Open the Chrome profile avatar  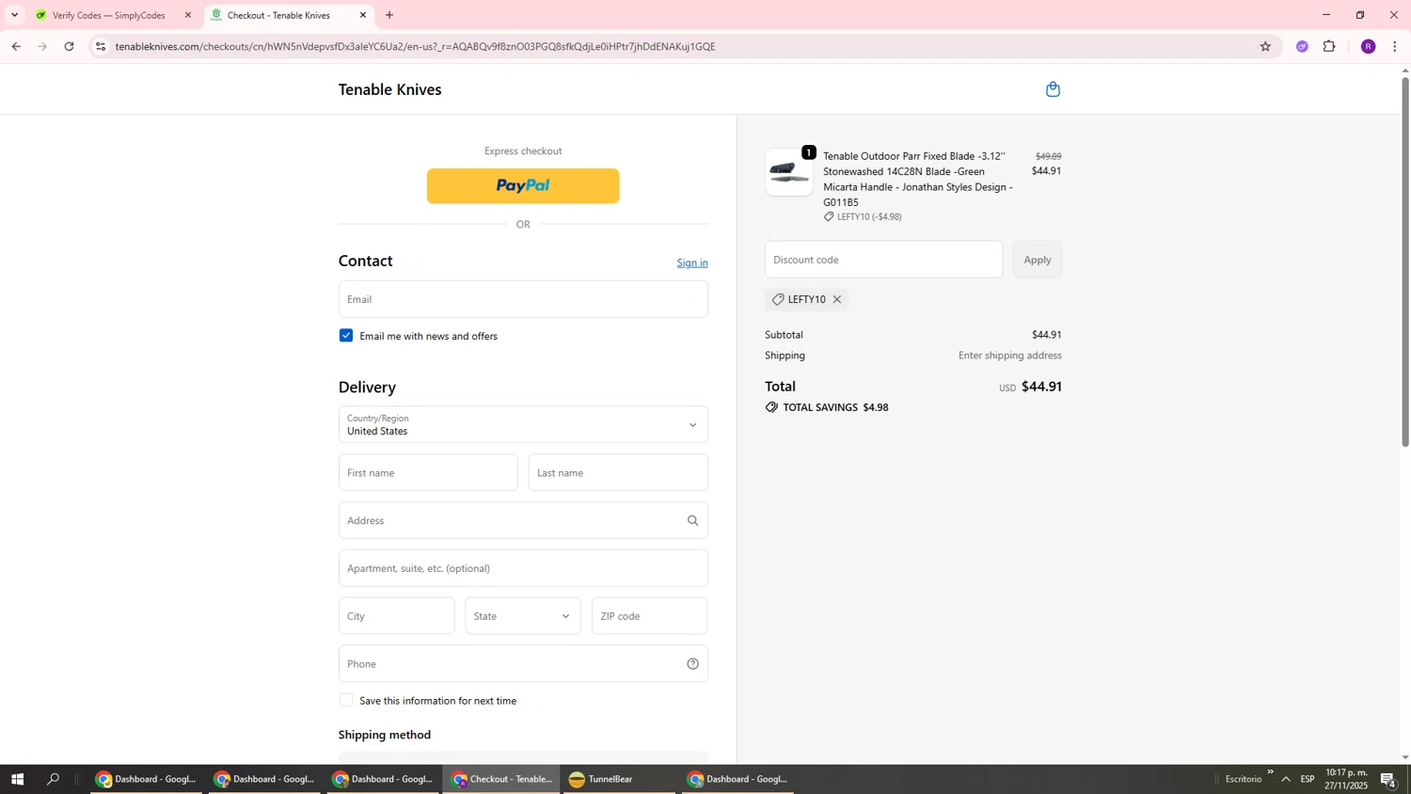1368,46
